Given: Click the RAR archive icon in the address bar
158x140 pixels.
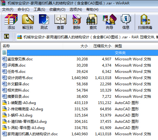Looking at the screenshot, I should pyautogui.click(x=20, y=37).
